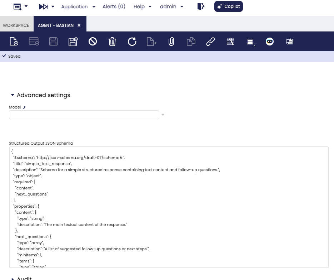
Task: Click the Copilot robot face toolbar icon
Action: [x=270, y=42]
